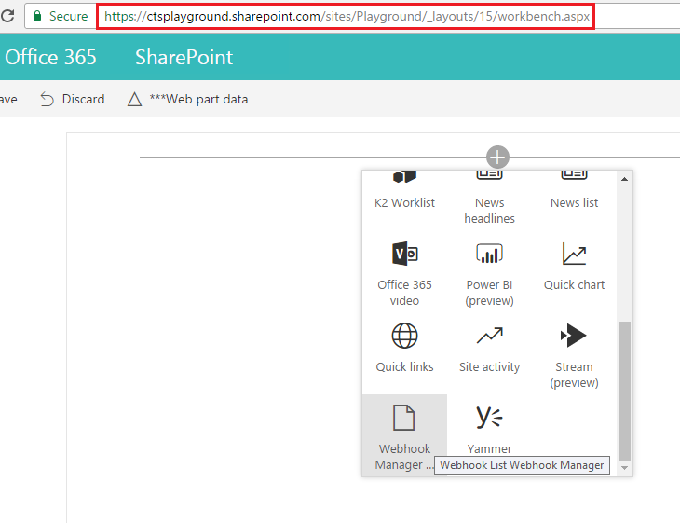
Task: Click the partially visible Save button
Action: point(8,100)
